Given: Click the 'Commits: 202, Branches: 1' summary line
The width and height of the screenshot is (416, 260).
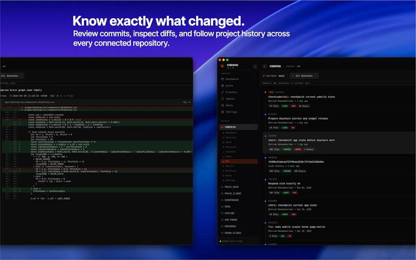Looking at the screenshot, I should pyautogui.click(x=286, y=83).
